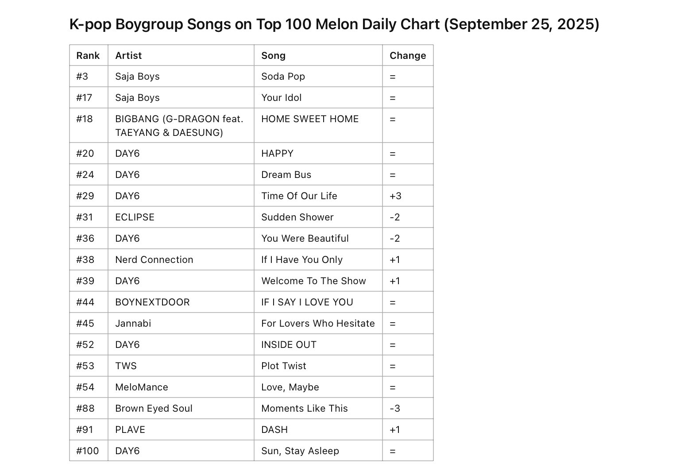
Task: Select the Song column header
Action: tap(318, 55)
